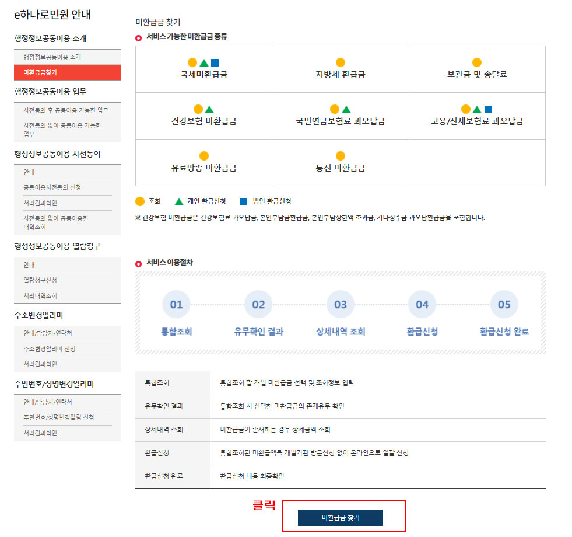Open 처리결과확인 under 주민번호/성명변경알리미
The width and height of the screenshot is (572, 537).
coord(40,433)
